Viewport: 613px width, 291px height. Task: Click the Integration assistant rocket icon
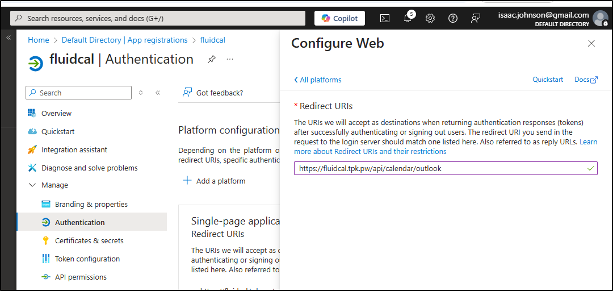click(32, 149)
